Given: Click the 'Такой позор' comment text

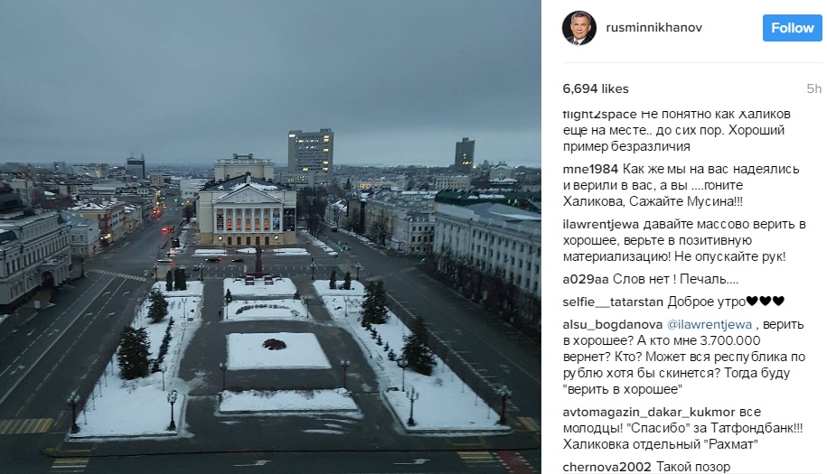Looking at the screenshot, I should point(693,467).
